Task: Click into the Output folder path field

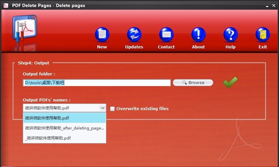Action: (x=97, y=83)
